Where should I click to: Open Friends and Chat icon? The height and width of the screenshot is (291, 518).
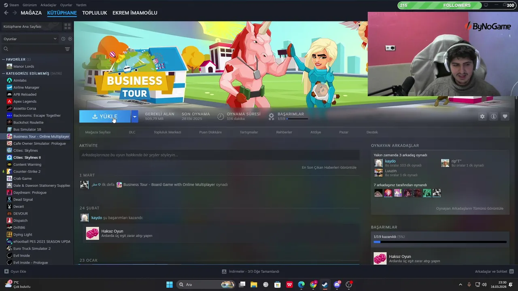pos(512,272)
